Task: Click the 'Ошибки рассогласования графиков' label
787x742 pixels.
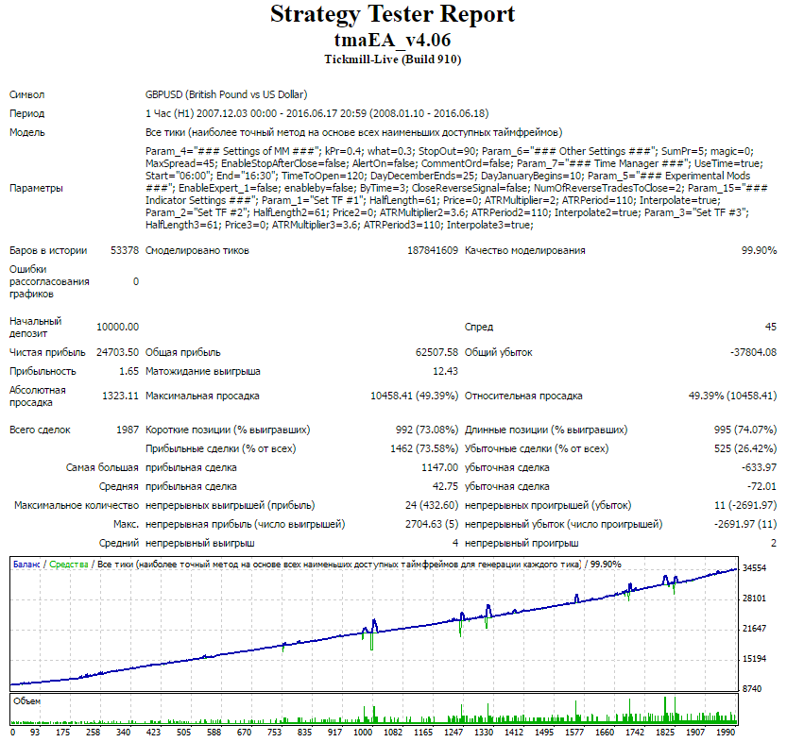Action: coord(49,281)
